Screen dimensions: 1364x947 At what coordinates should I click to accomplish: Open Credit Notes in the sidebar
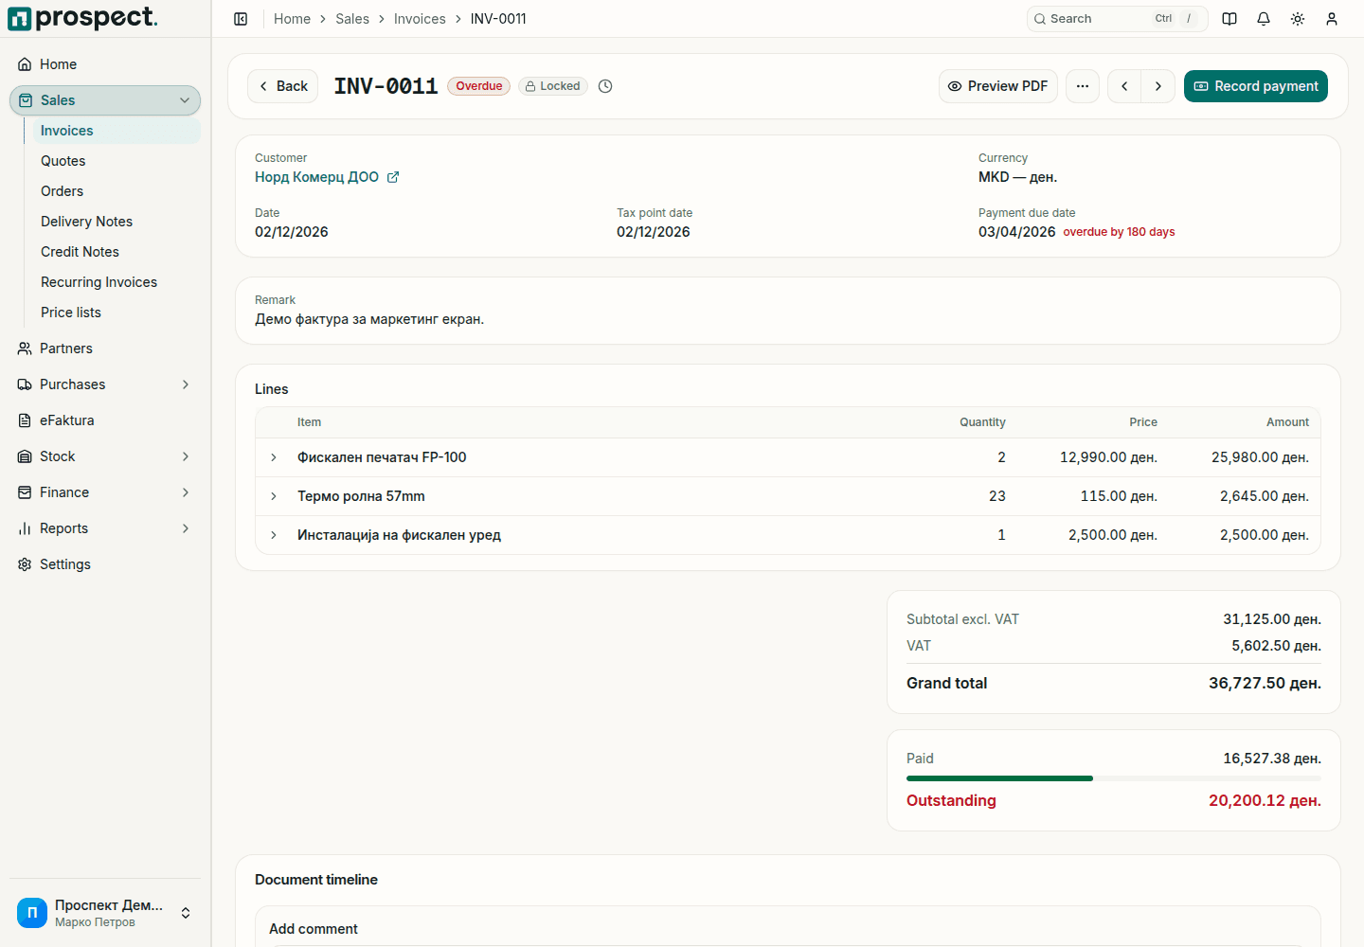(x=117, y=252)
